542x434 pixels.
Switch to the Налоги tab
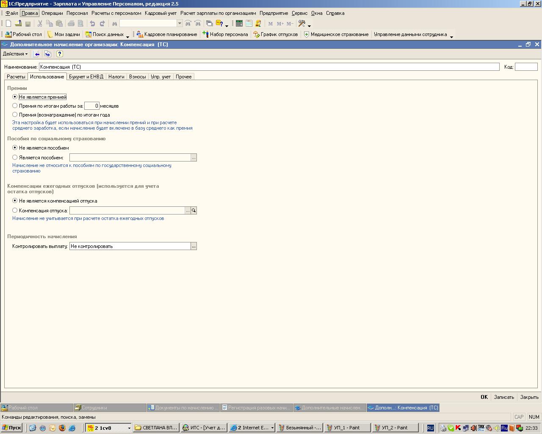tap(116, 77)
